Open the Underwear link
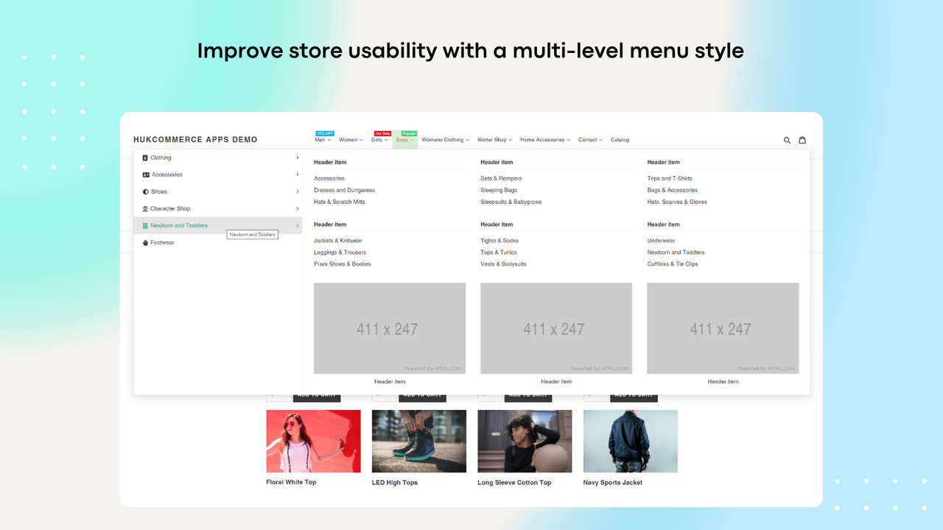 [662, 241]
